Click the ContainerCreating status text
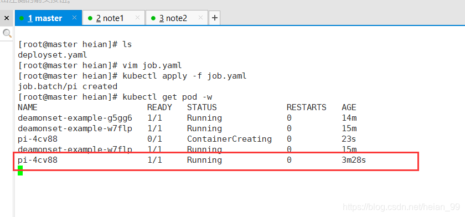This screenshot has height=217, width=465. pos(229,139)
